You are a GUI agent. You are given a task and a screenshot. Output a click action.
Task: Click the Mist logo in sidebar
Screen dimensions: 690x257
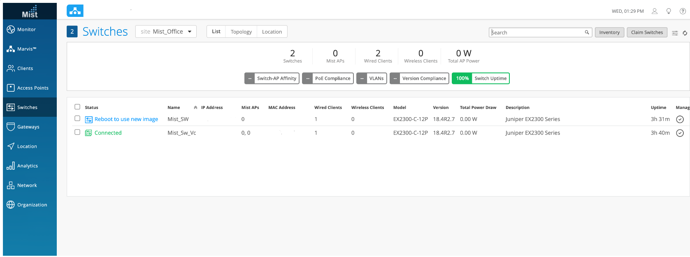(30, 11)
